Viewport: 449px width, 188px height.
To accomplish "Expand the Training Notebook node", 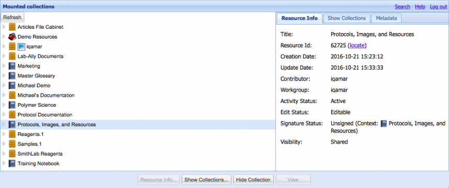I will (x=4, y=163).
